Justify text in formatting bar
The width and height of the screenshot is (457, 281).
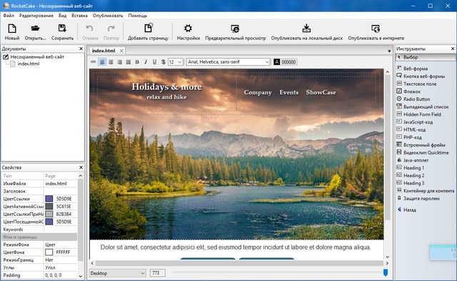tap(129, 62)
